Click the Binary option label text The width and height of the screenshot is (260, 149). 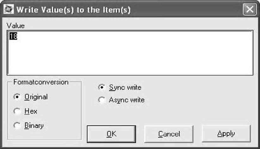(x=34, y=125)
